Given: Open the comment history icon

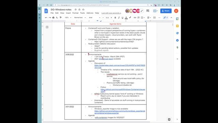Looking at the screenshot, I should coord(147,11).
